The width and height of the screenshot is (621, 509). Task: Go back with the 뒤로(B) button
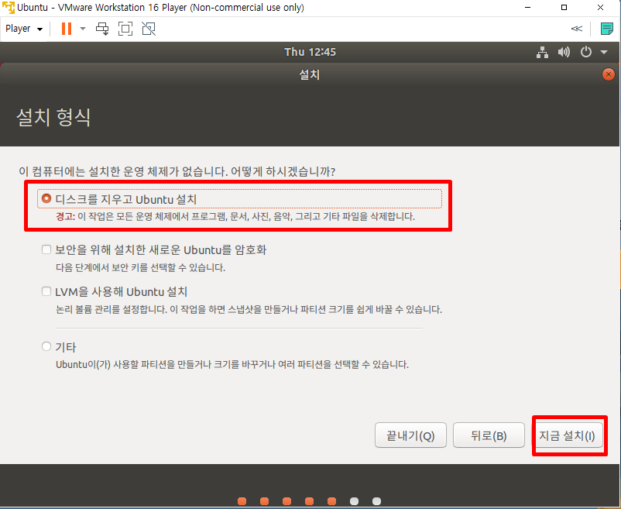tap(489, 435)
